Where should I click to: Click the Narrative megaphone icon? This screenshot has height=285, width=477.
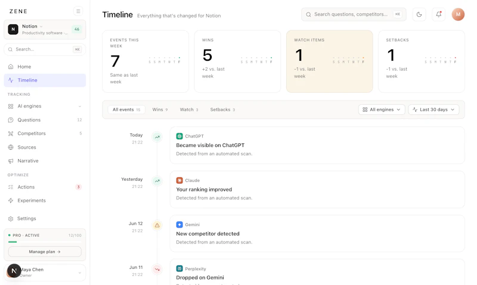tap(11, 161)
